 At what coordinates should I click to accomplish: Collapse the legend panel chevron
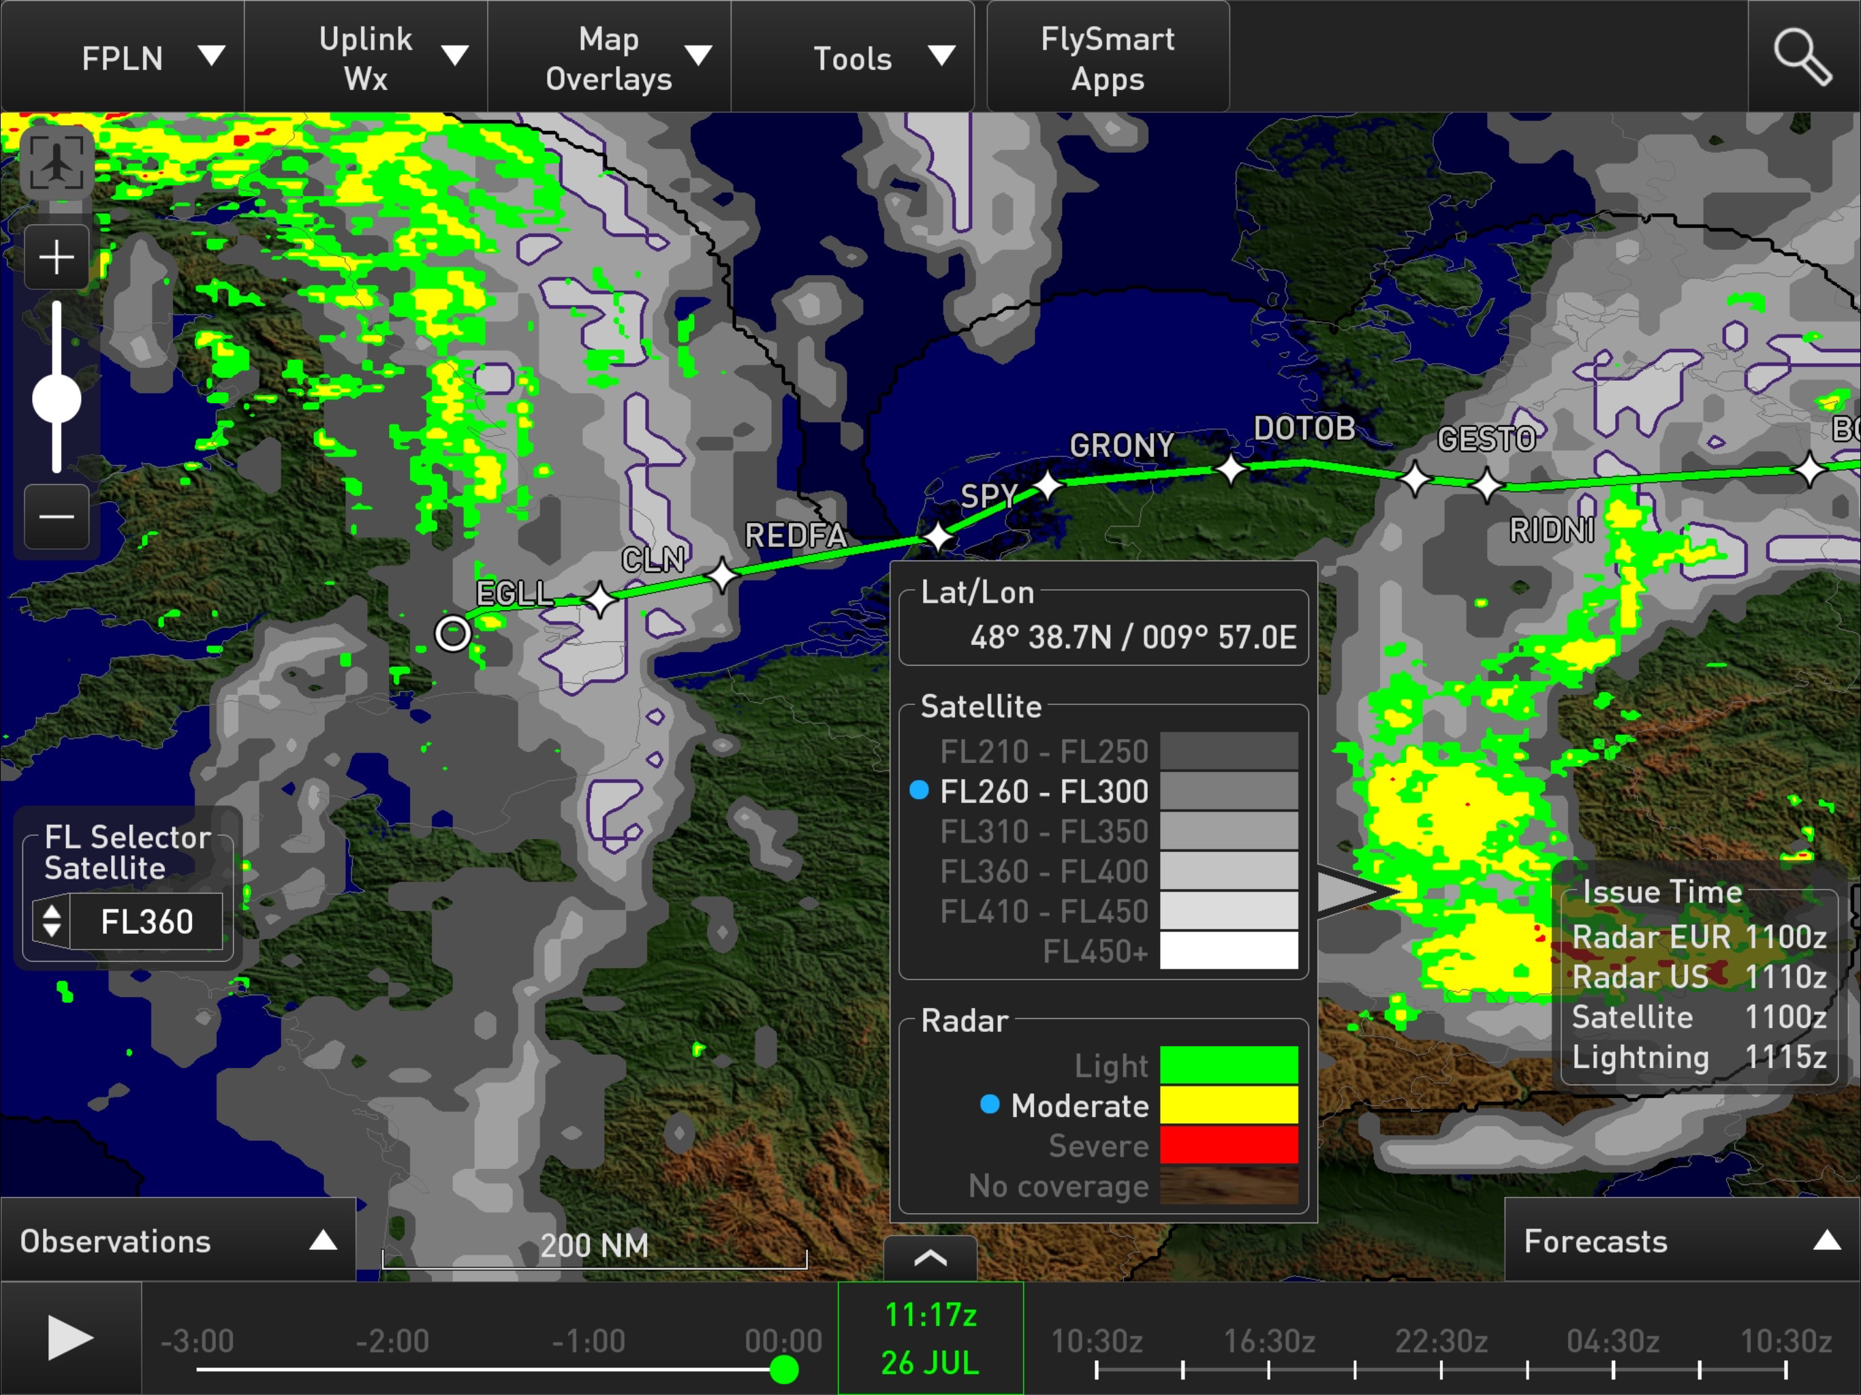(x=930, y=1258)
